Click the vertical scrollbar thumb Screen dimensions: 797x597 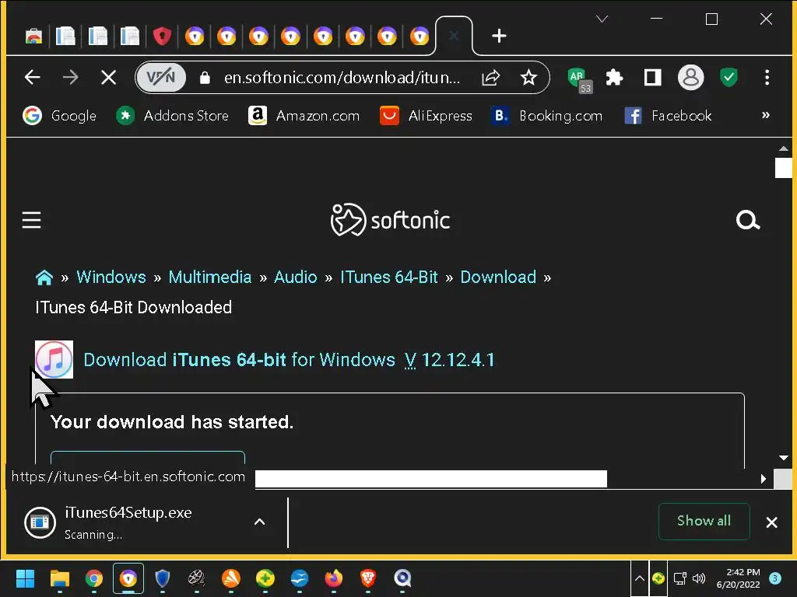tap(783, 168)
